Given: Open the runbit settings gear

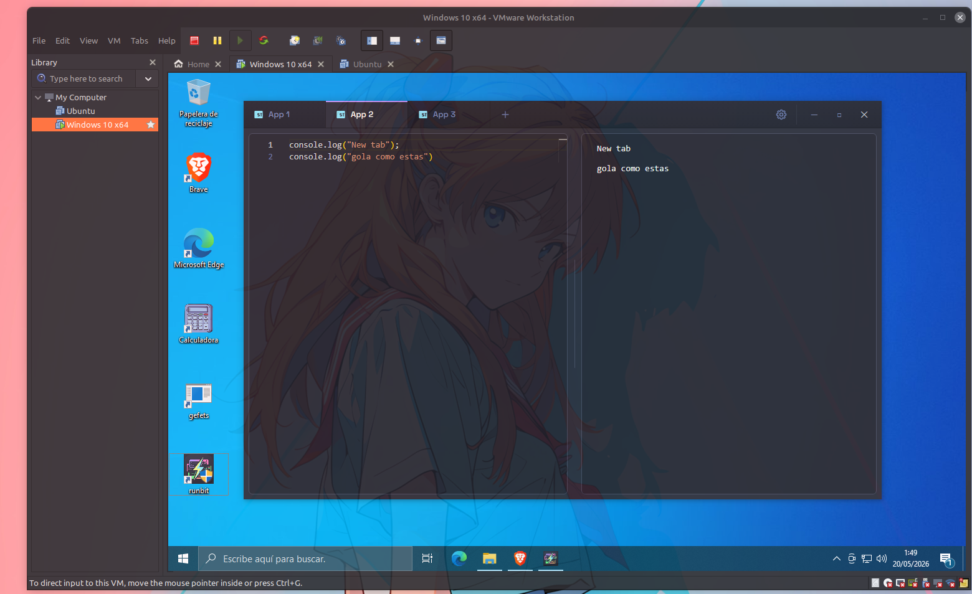Looking at the screenshot, I should click(781, 115).
